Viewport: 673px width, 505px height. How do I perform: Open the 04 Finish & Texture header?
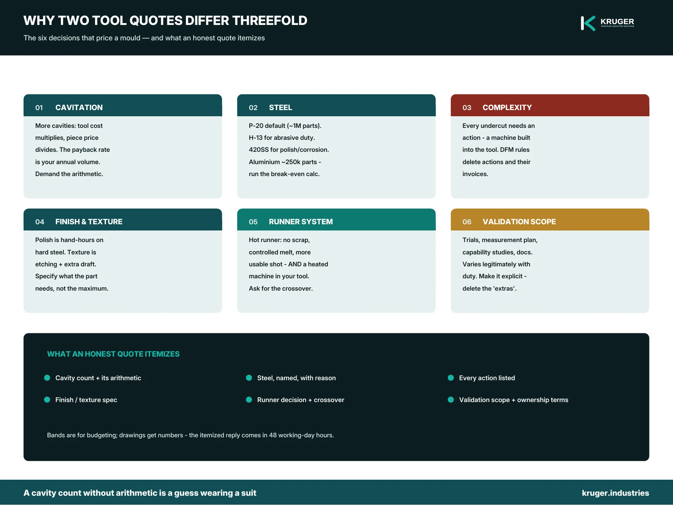[123, 220]
